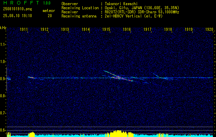This screenshot has width=216, height=137.
Task: Click the Receiver label
Action: [70, 12]
